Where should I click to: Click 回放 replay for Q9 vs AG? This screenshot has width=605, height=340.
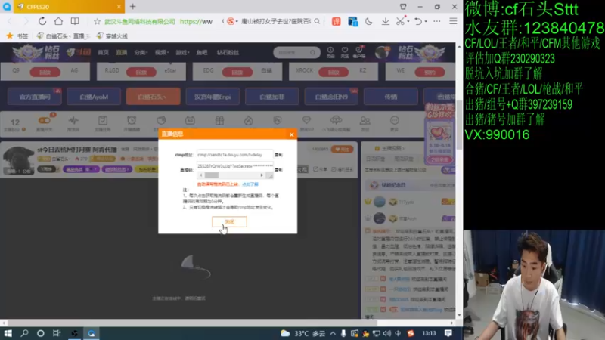pyautogui.click(x=45, y=72)
